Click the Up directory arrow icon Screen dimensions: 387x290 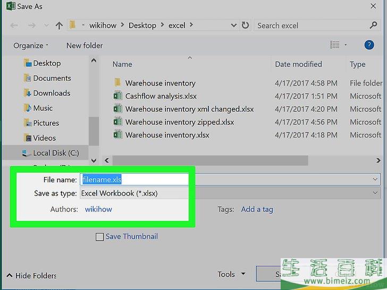(59, 25)
